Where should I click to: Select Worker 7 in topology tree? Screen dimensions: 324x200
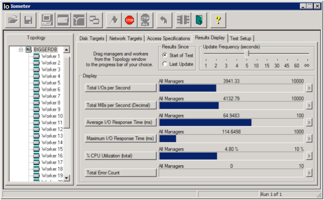tap(51, 96)
